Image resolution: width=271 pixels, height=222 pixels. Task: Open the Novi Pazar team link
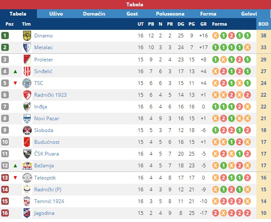(x=47, y=119)
